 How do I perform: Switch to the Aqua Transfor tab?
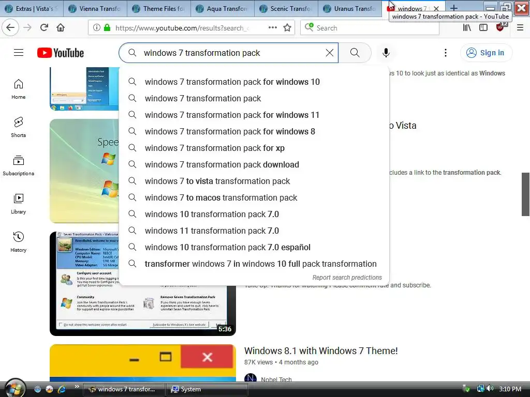click(x=223, y=8)
